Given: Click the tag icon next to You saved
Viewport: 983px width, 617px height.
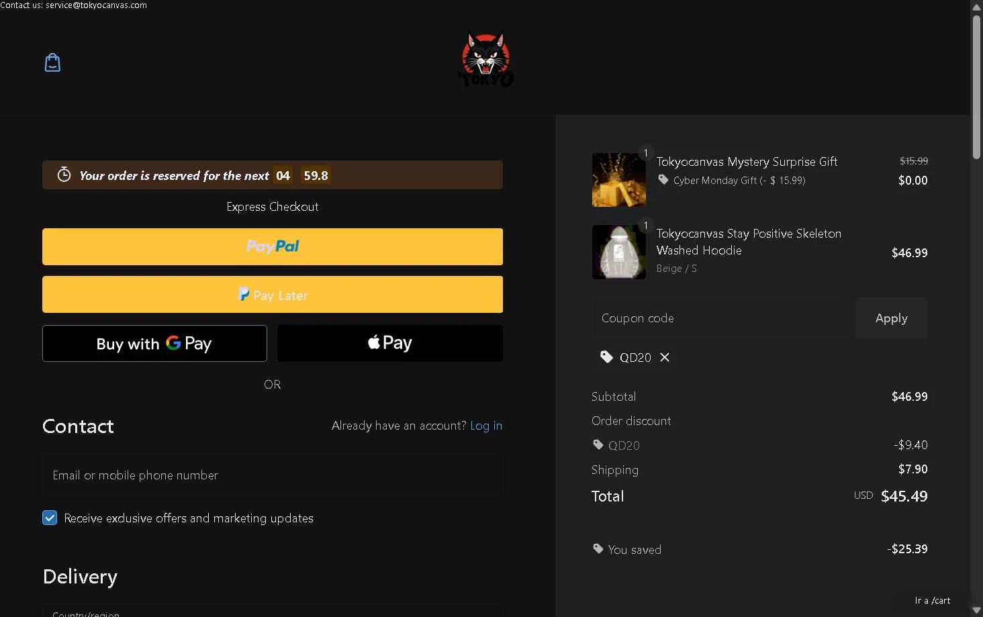Looking at the screenshot, I should 598,549.
